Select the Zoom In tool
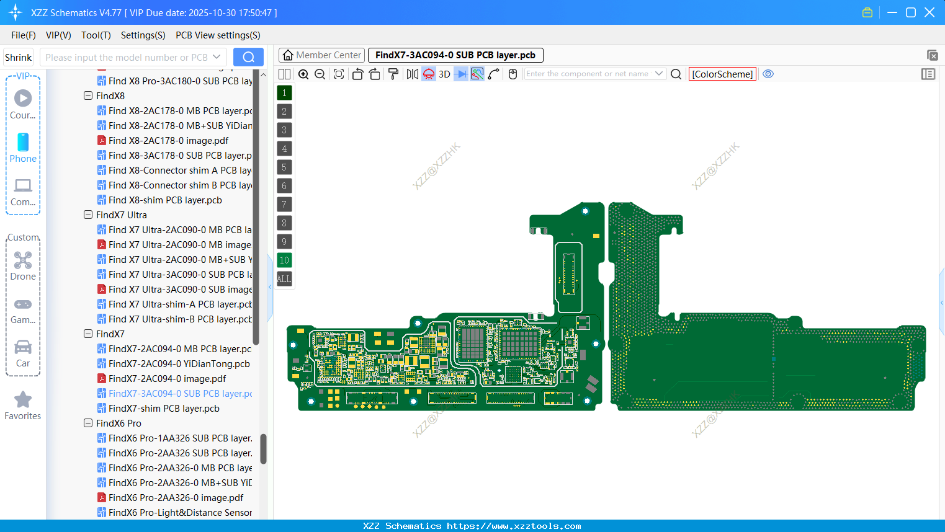The image size is (945, 532). click(303, 74)
